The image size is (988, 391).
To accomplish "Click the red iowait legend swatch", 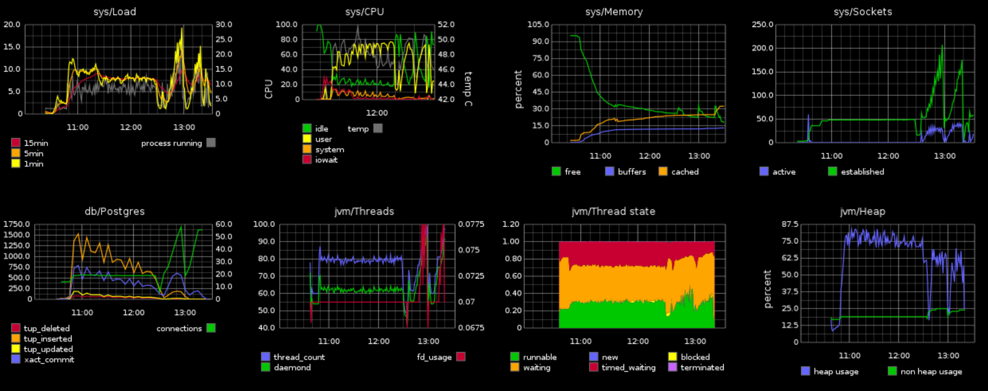I will tap(307, 160).
